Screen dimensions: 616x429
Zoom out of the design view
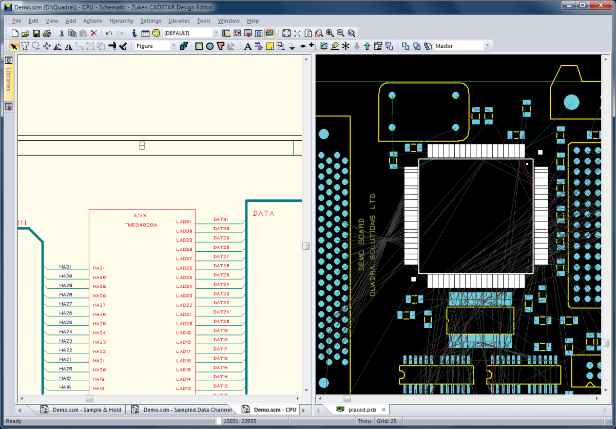click(x=340, y=33)
